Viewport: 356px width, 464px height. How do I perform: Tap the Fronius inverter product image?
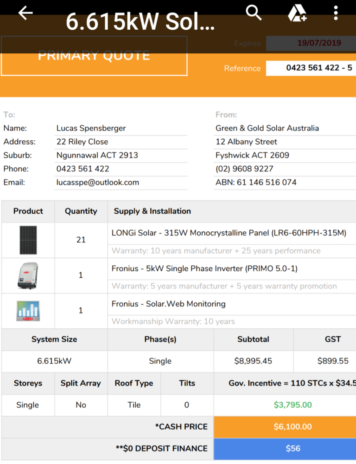(28, 275)
